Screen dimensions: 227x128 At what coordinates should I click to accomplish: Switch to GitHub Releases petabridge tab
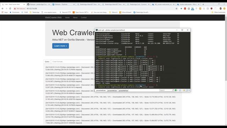[38, 4]
